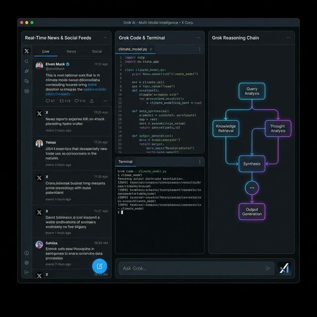The image size is (317, 317).
Task: Click the 'Elven Muck' username
Action: (55, 64)
